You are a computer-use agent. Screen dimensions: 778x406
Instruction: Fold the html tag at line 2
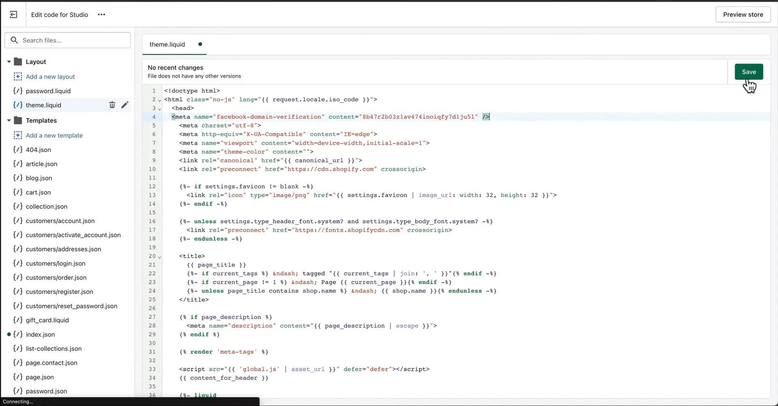click(x=160, y=100)
